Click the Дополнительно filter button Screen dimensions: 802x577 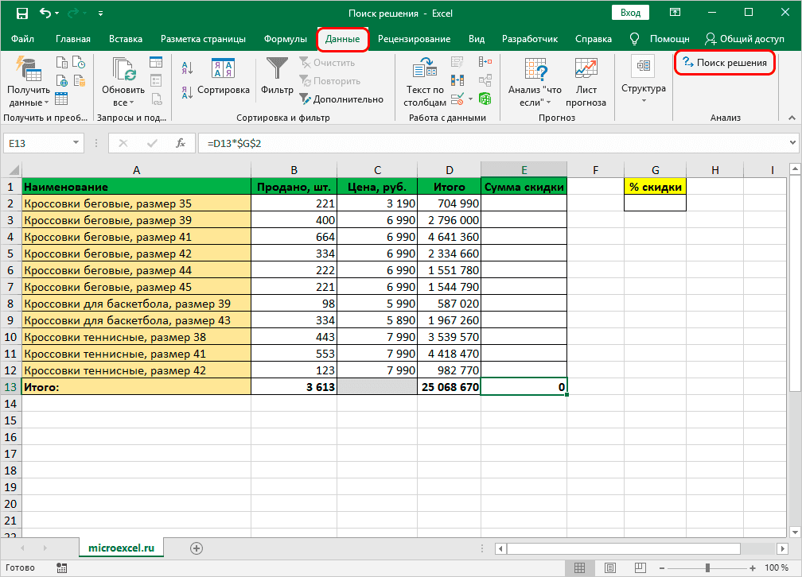[341, 99]
